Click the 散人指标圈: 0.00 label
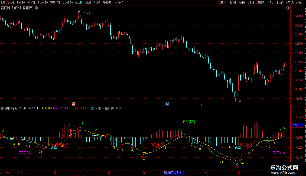The width and height of the screenshot is (306, 176). point(110,108)
